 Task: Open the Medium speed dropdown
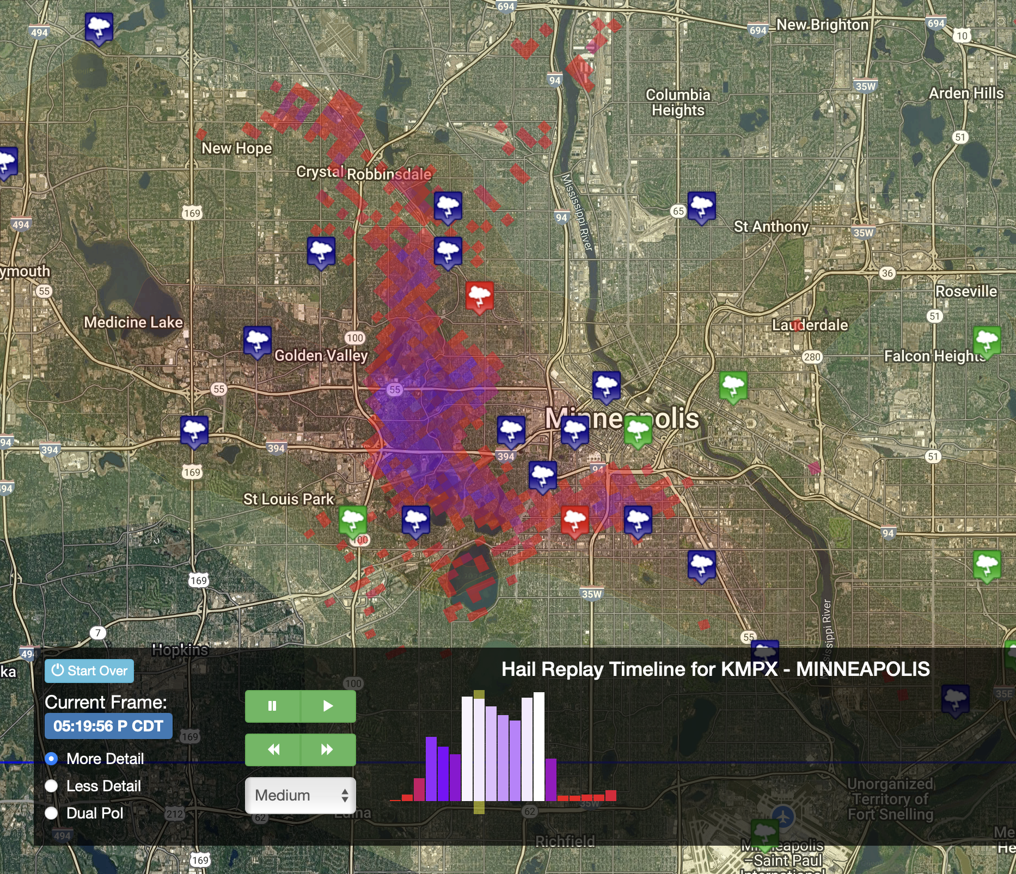[x=301, y=795]
